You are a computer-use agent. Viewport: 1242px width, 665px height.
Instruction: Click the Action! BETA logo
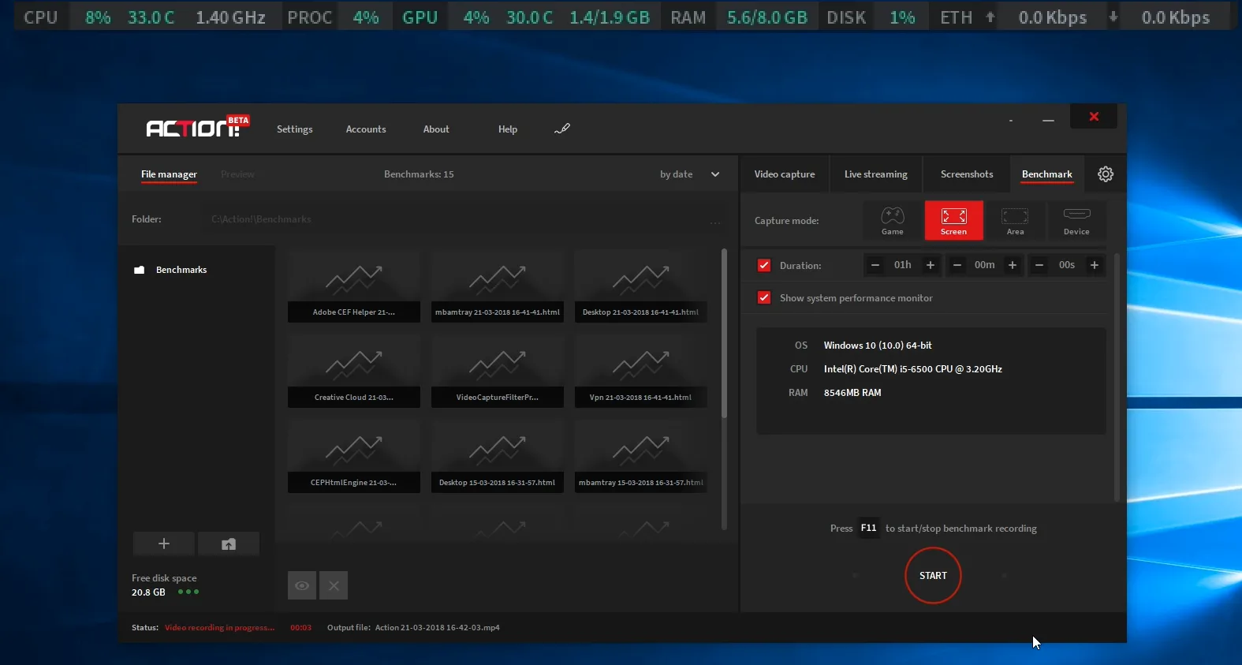click(x=198, y=127)
